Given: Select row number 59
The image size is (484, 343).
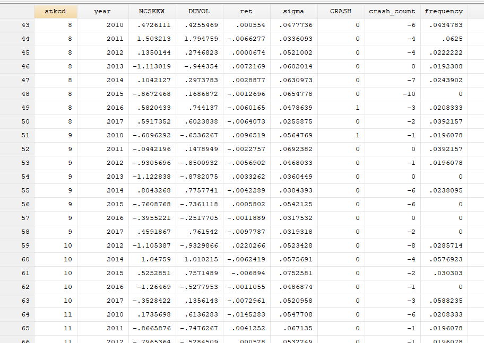Looking at the screenshot, I should pyautogui.click(x=17, y=245).
